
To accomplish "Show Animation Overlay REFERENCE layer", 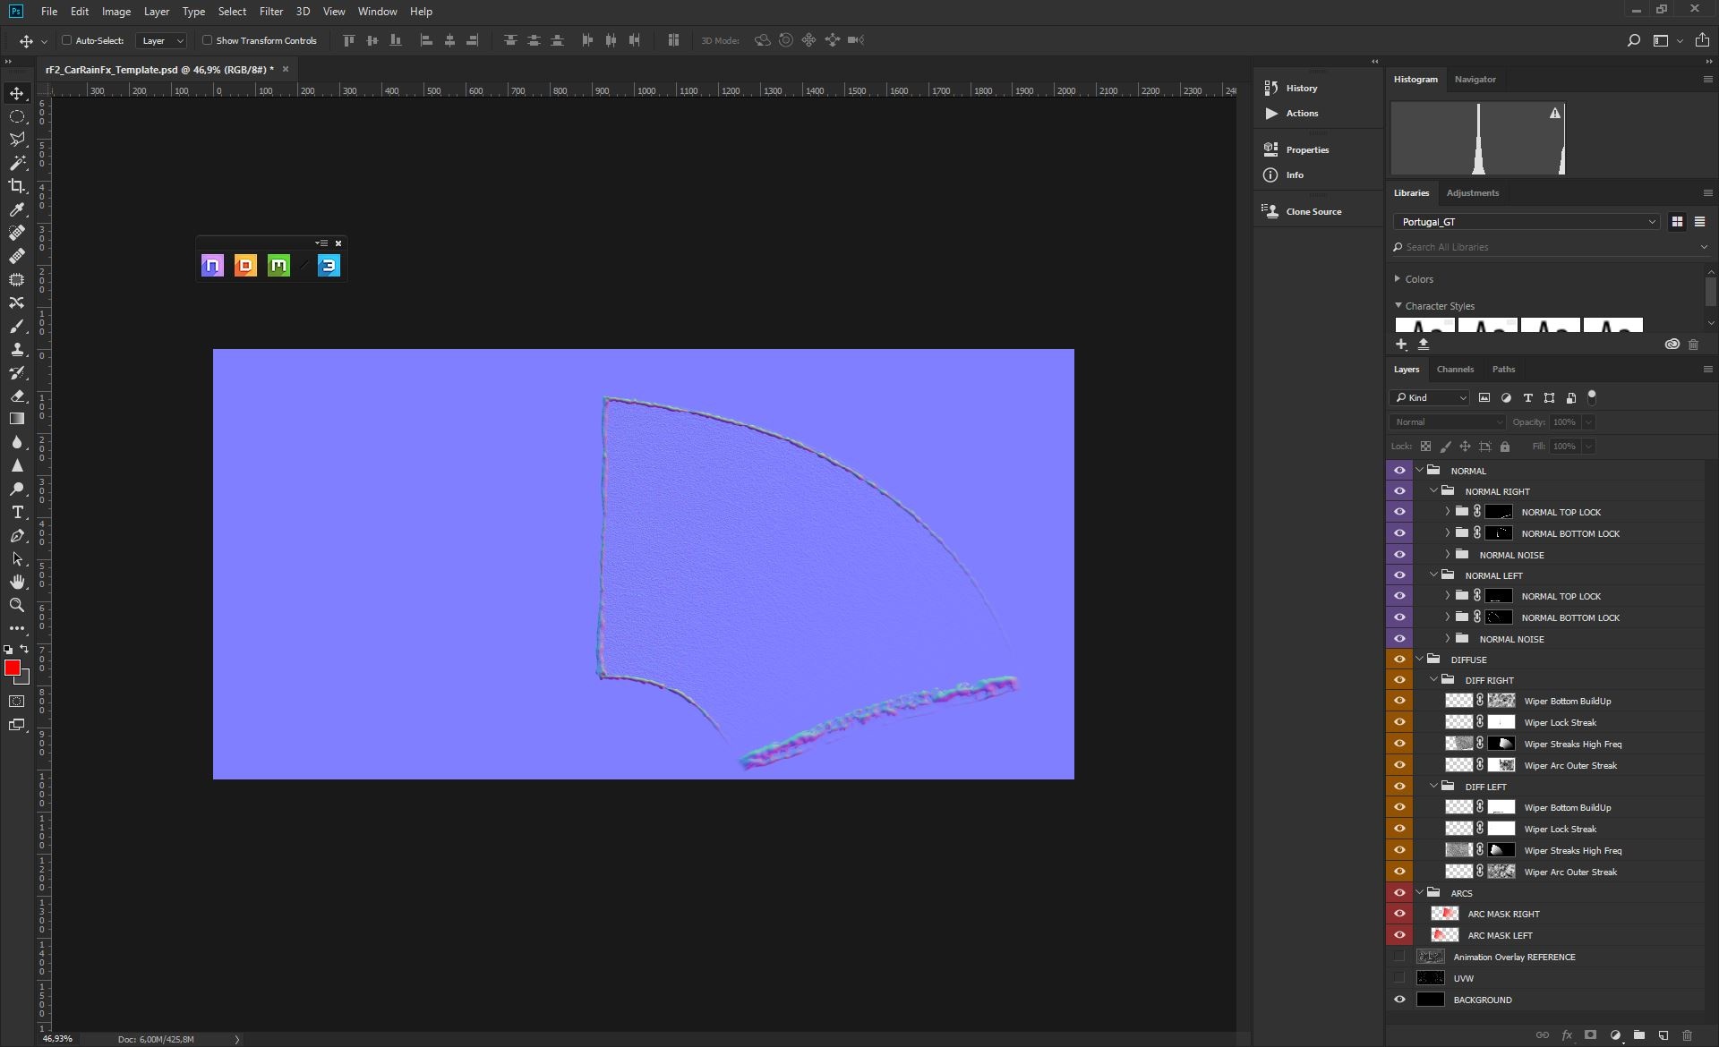I will (x=1399, y=957).
